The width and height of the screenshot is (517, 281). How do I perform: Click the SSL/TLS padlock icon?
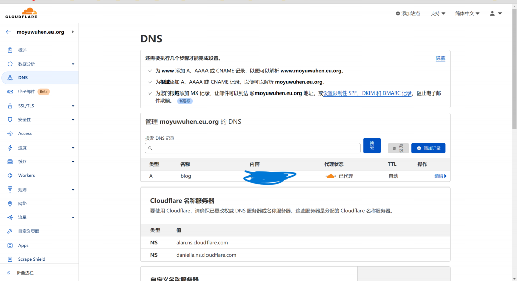tap(10, 106)
